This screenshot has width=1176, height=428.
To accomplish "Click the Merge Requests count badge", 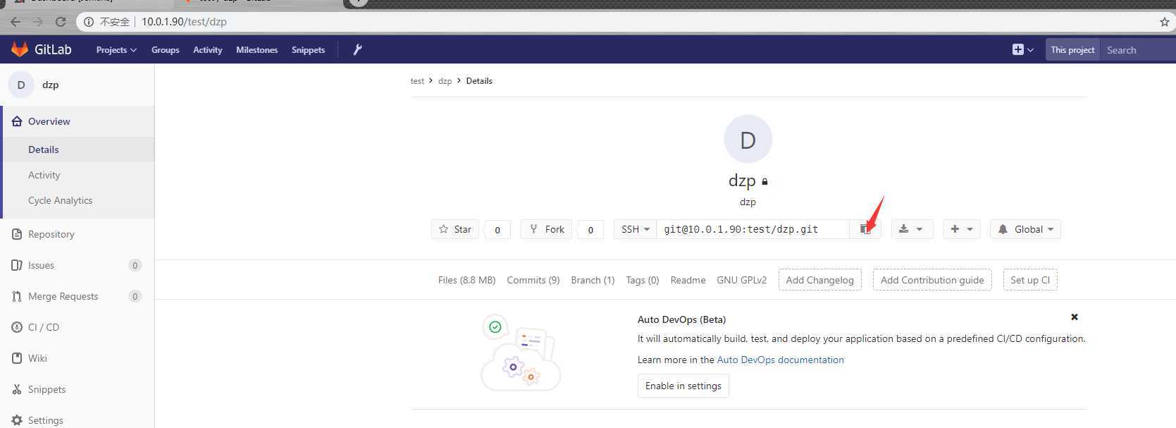I will [135, 296].
